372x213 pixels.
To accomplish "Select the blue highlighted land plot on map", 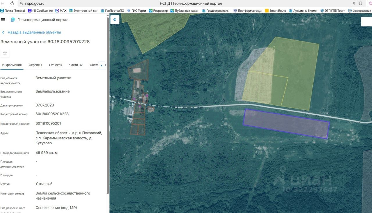I will point(286,124).
